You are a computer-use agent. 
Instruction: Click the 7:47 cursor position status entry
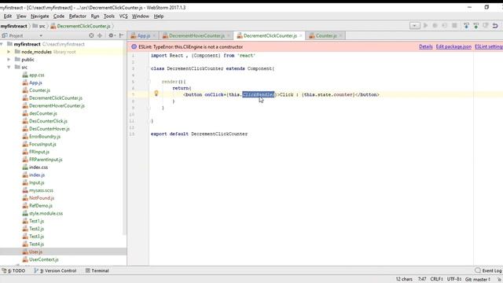tap(422, 279)
